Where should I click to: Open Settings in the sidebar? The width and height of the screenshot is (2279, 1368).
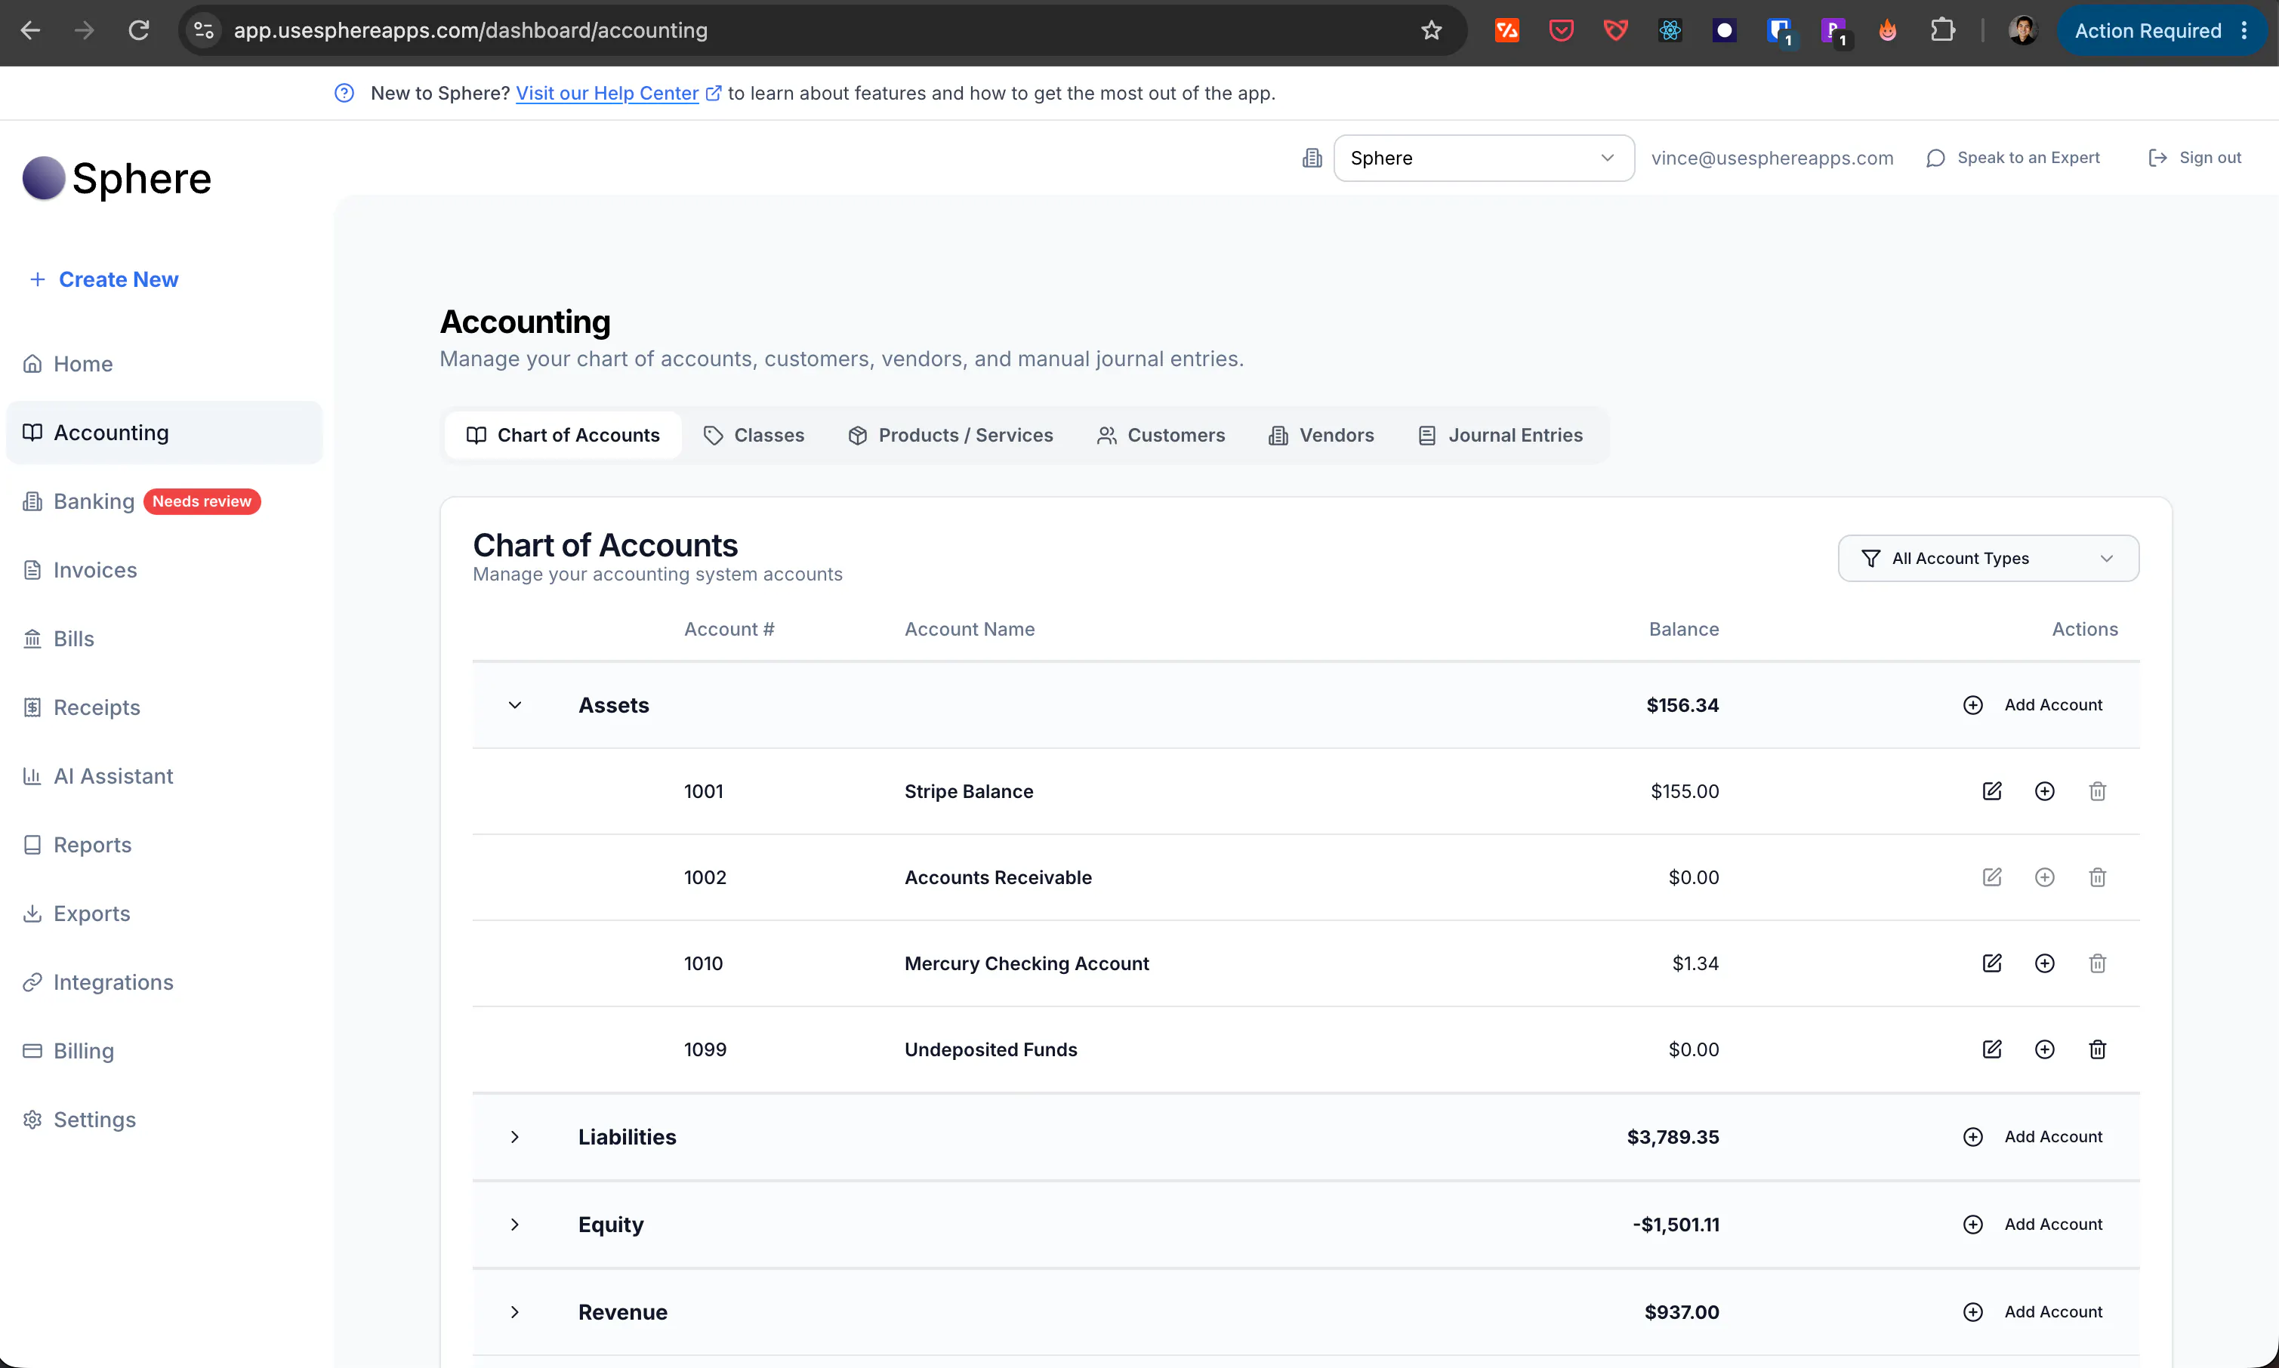pyautogui.click(x=164, y=1119)
